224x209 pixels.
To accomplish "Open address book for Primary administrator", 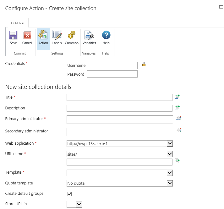I will point(178,118).
